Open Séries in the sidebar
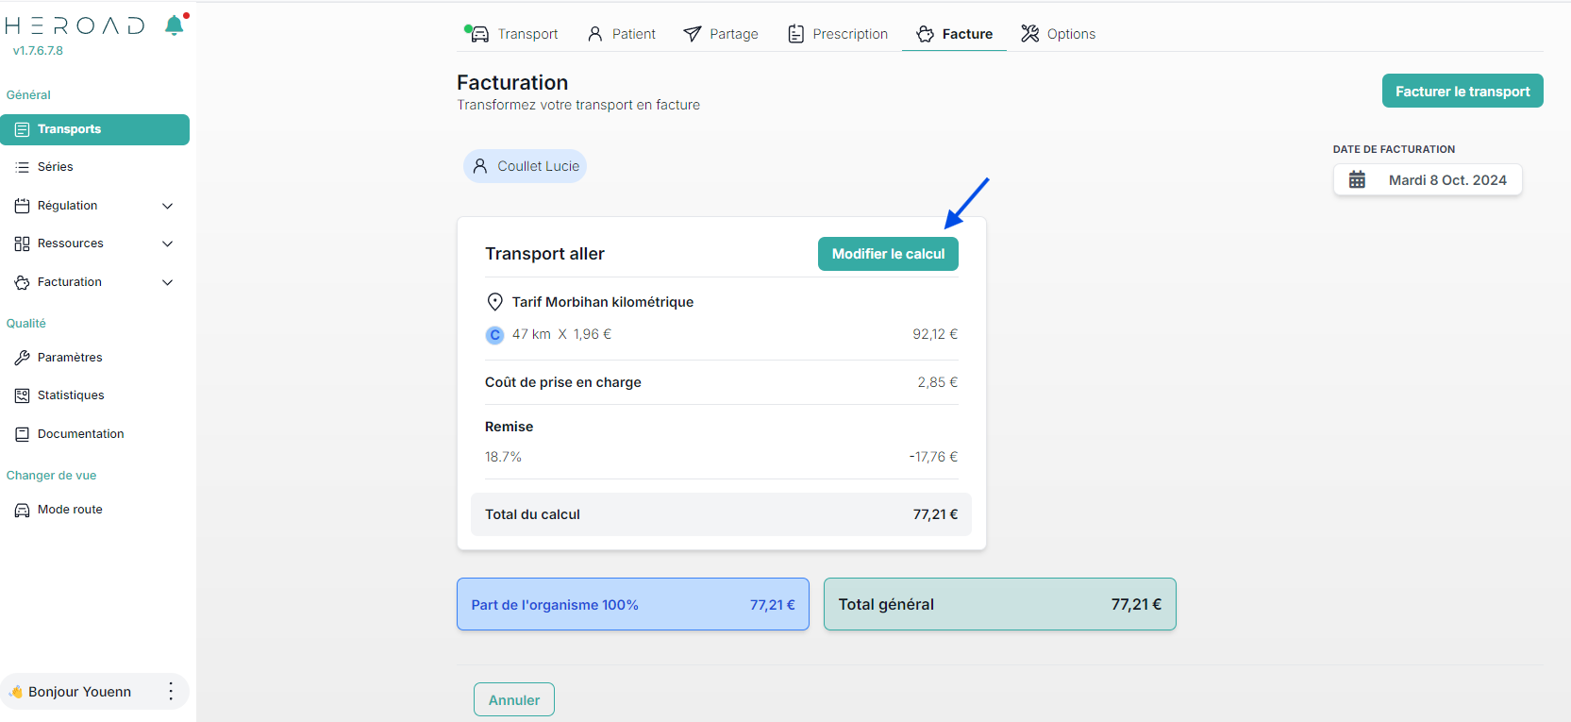This screenshot has height=722, width=1571. tap(55, 167)
